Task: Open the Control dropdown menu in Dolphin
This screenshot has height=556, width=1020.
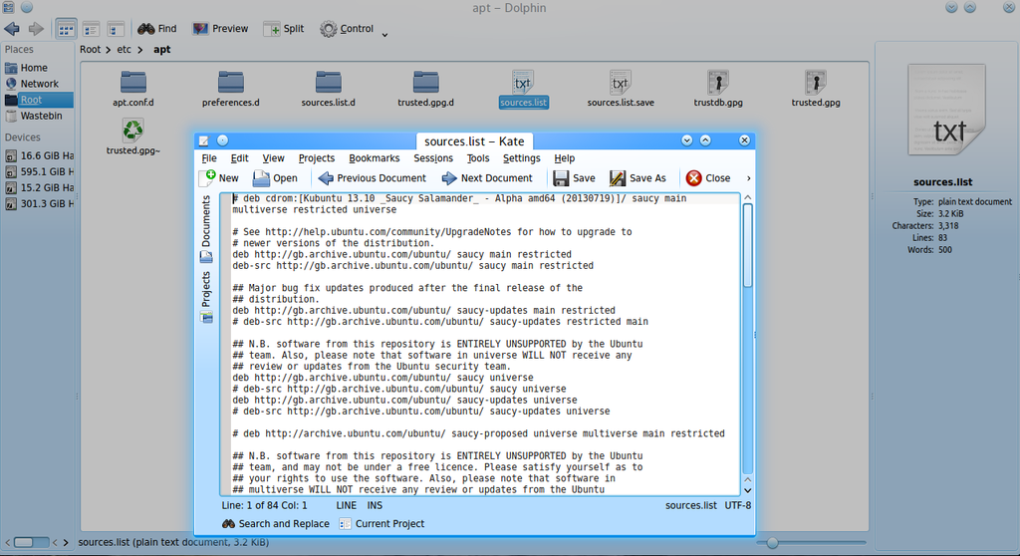Action: pos(349,29)
